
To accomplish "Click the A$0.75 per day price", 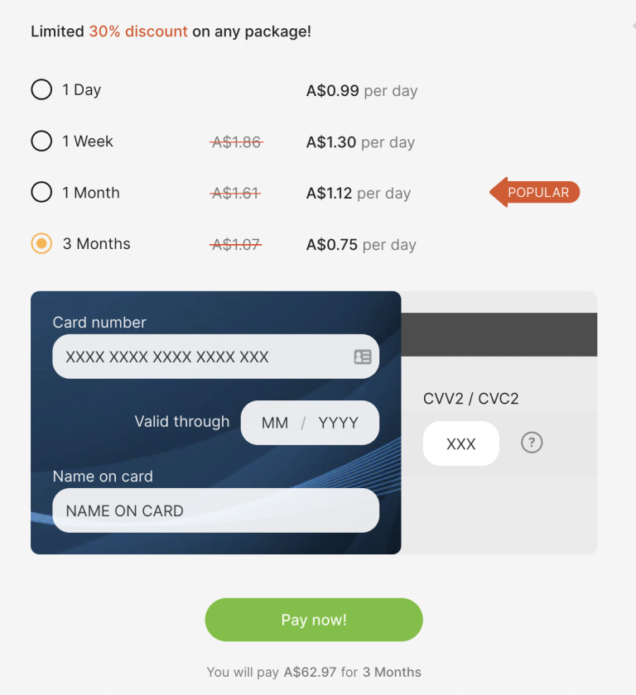I will tap(361, 245).
